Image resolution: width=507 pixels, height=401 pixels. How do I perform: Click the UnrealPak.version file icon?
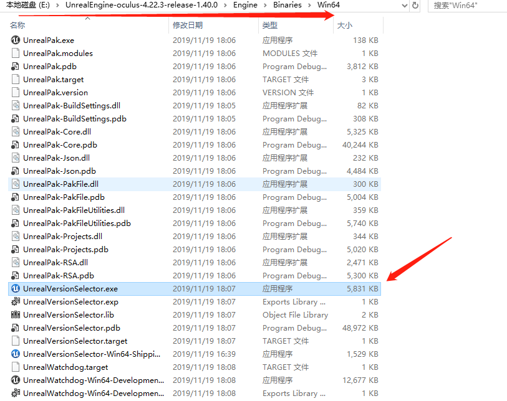(16, 92)
